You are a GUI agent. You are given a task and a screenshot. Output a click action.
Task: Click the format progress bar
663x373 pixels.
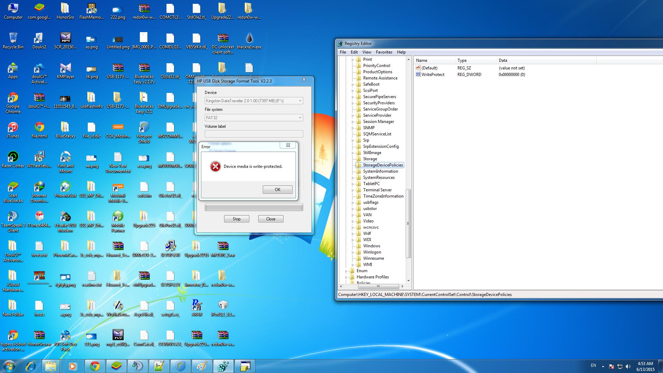[254, 207]
